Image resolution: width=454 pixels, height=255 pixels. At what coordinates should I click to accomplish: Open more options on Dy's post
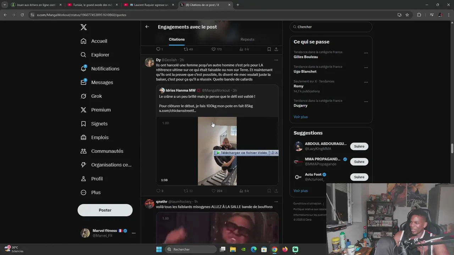pyautogui.click(x=276, y=60)
